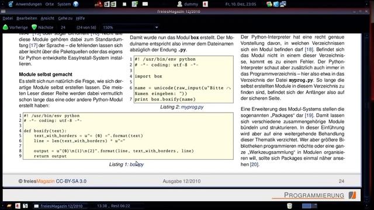This screenshot has width=374, height=210.
Task: Follow reference link [20] in the right column
Action: click(x=254, y=164)
